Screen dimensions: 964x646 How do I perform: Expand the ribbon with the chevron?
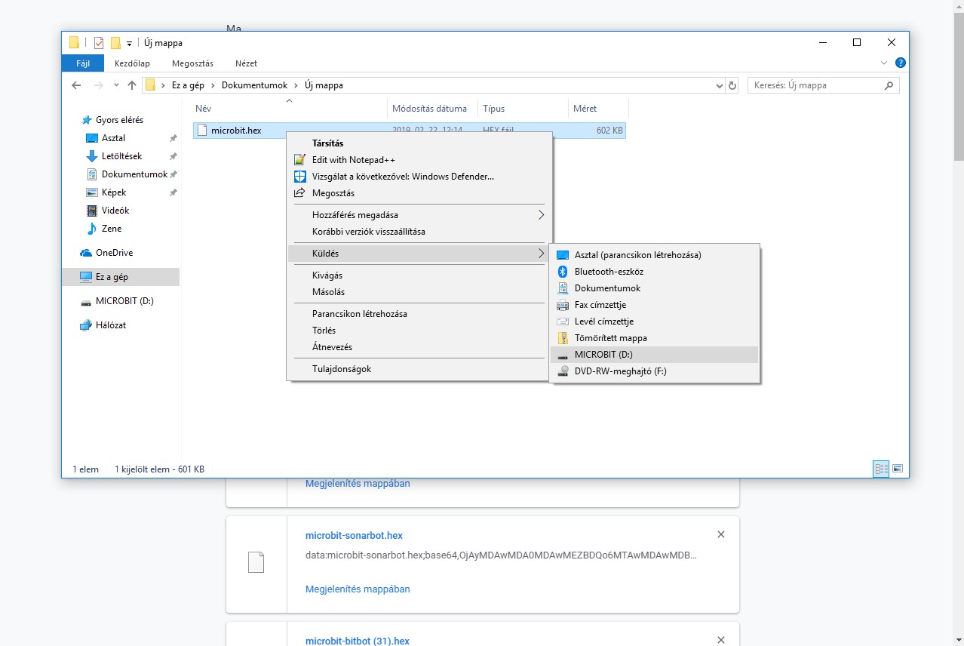pyautogui.click(x=885, y=63)
